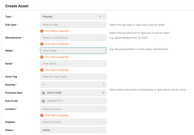Increase the Quantity value by one
The image size is (194, 135).
[x=103, y=83]
